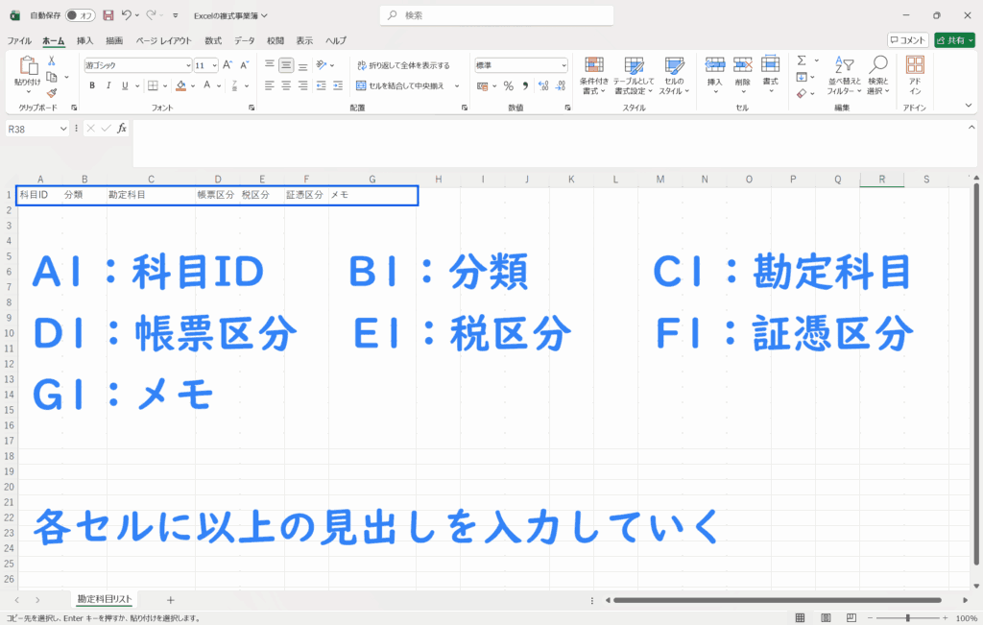
Task: Toggle the 自動保存 autosave switch
Action: tap(81, 15)
